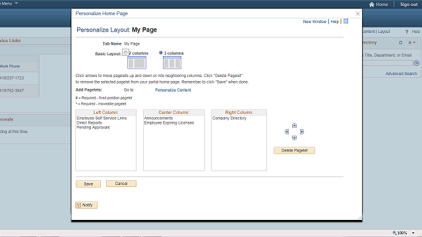
Task: Open the Personalize Content link
Action: (x=173, y=90)
